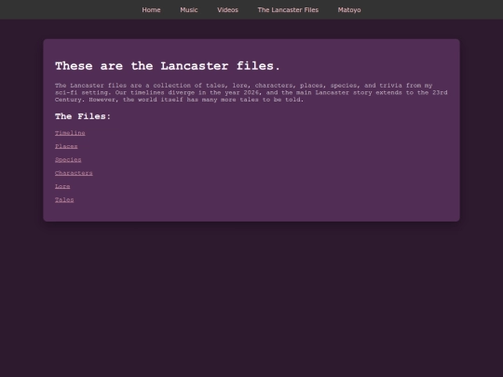Click 'The Files:' subheading
503x377 pixels.
(x=83, y=116)
